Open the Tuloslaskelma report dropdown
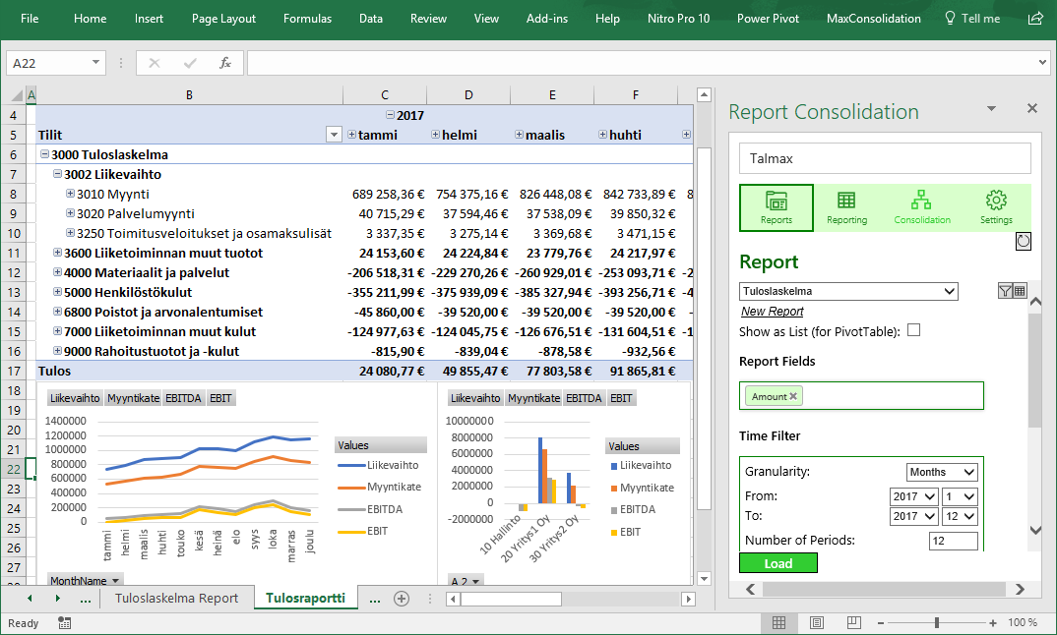The height and width of the screenshot is (635, 1057). 948,291
